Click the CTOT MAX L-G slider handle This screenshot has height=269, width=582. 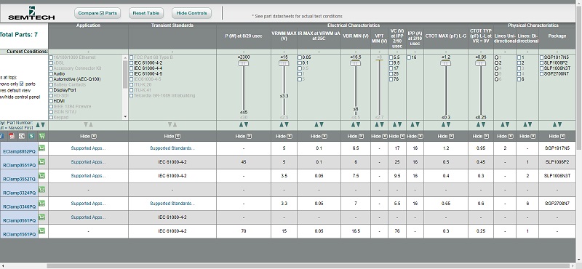tap(446, 63)
